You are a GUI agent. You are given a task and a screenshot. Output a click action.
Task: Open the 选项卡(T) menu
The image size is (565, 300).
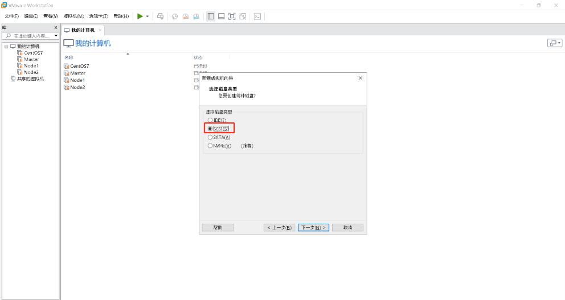tap(99, 16)
